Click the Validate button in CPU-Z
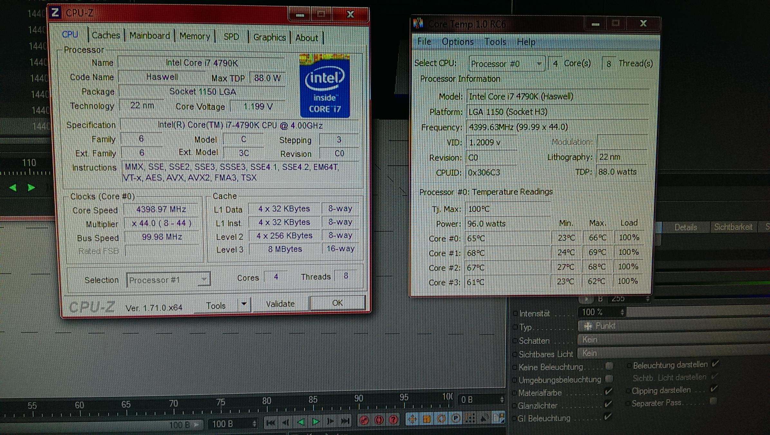Image resolution: width=770 pixels, height=435 pixels. click(x=280, y=304)
